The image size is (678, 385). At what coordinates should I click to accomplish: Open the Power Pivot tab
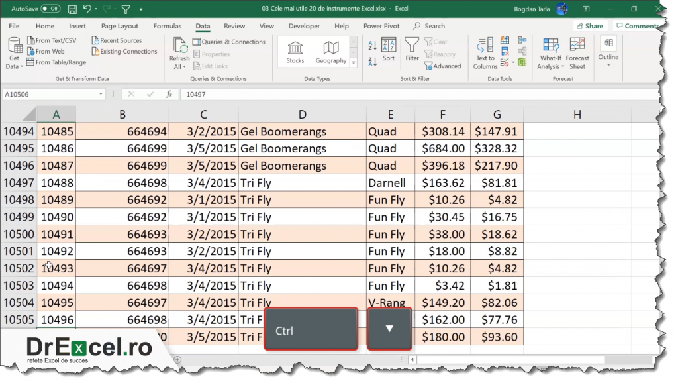click(x=381, y=26)
